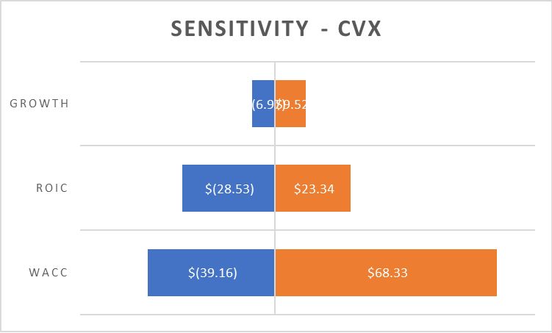Select the $(28.53) data label
This screenshot has height=333, width=552.
pyautogui.click(x=229, y=188)
